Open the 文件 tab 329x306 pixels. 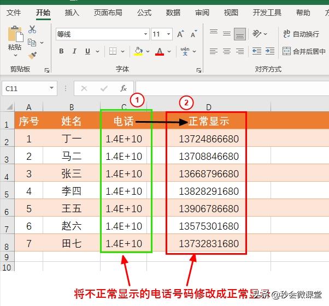point(14,13)
